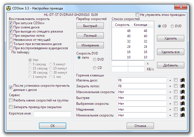Select speed row 40 in list
Screen dimensions: 194x137
tap(133, 36)
